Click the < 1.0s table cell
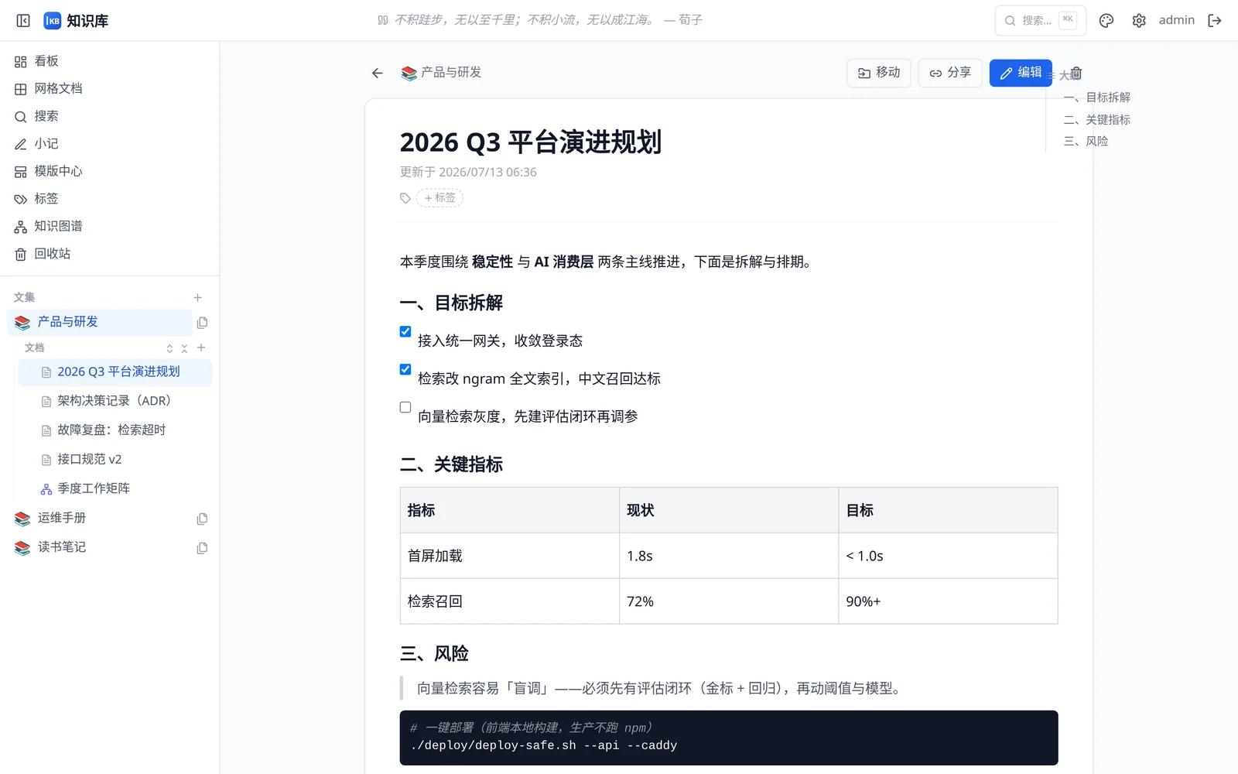This screenshot has height=774, width=1238. pyautogui.click(x=948, y=556)
